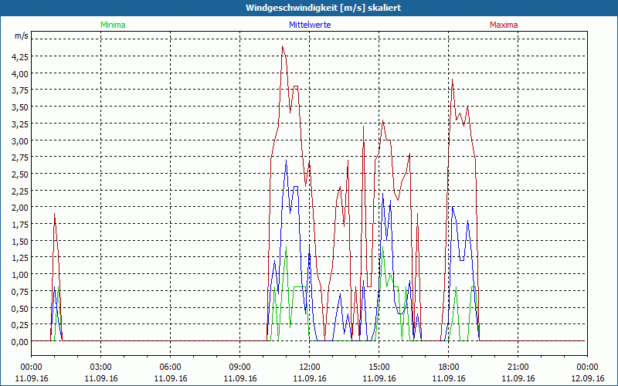Click the blue Mittelwerte legend label
Viewport: 618px width, 386px height.
coord(310,25)
